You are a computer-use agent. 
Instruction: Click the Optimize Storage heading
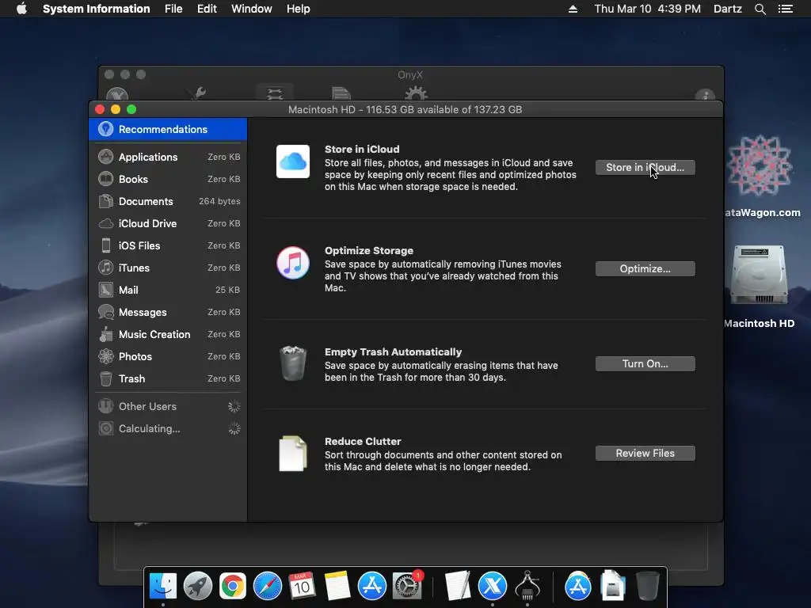(369, 250)
